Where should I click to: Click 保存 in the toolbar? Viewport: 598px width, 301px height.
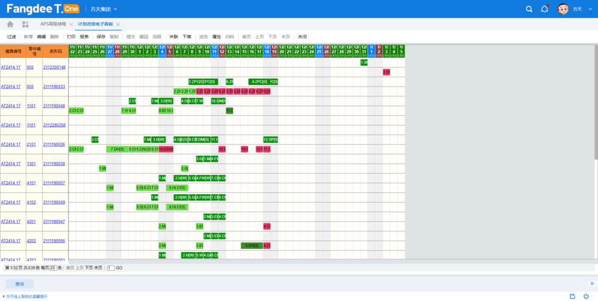101,37
